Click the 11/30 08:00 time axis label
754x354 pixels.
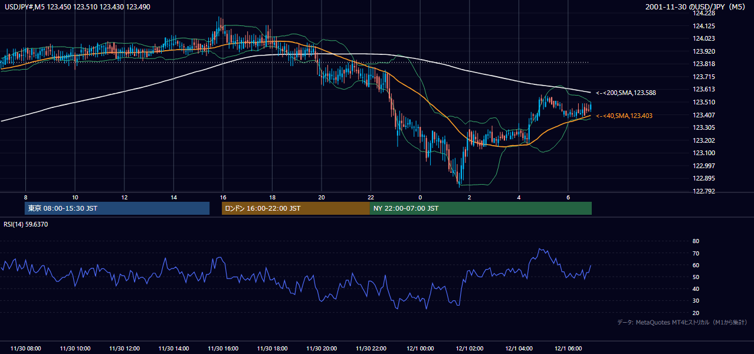pyautogui.click(x=25, y=349)
